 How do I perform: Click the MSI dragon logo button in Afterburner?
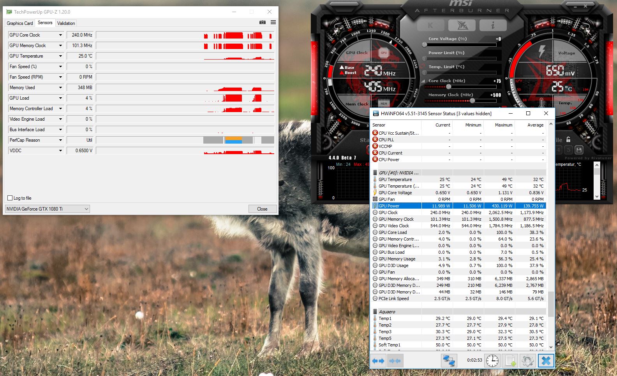point(462,25)
